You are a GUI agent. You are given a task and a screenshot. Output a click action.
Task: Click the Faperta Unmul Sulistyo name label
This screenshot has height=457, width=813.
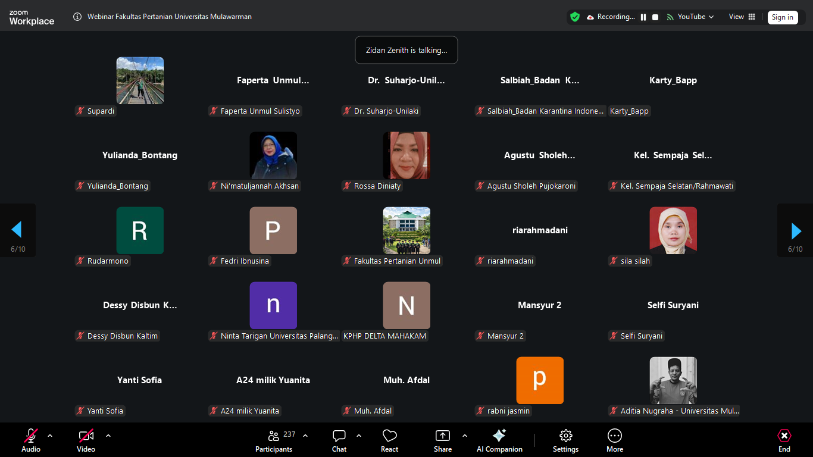pos(260,111)
